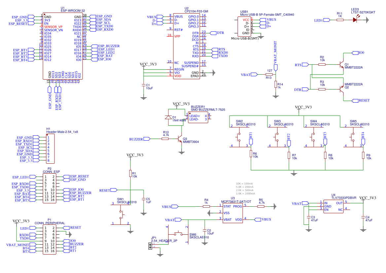Image resolution: width=386 pixels, height=273 pixels.
Task: Click push button SW5 symbol
Action: click(353, 137)
